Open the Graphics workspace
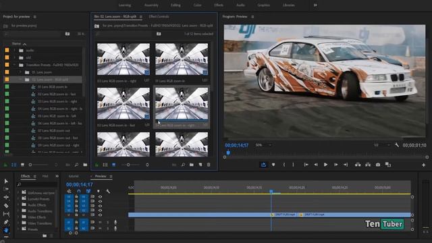This screenshot has width=432, height=243. pos(263,5)
